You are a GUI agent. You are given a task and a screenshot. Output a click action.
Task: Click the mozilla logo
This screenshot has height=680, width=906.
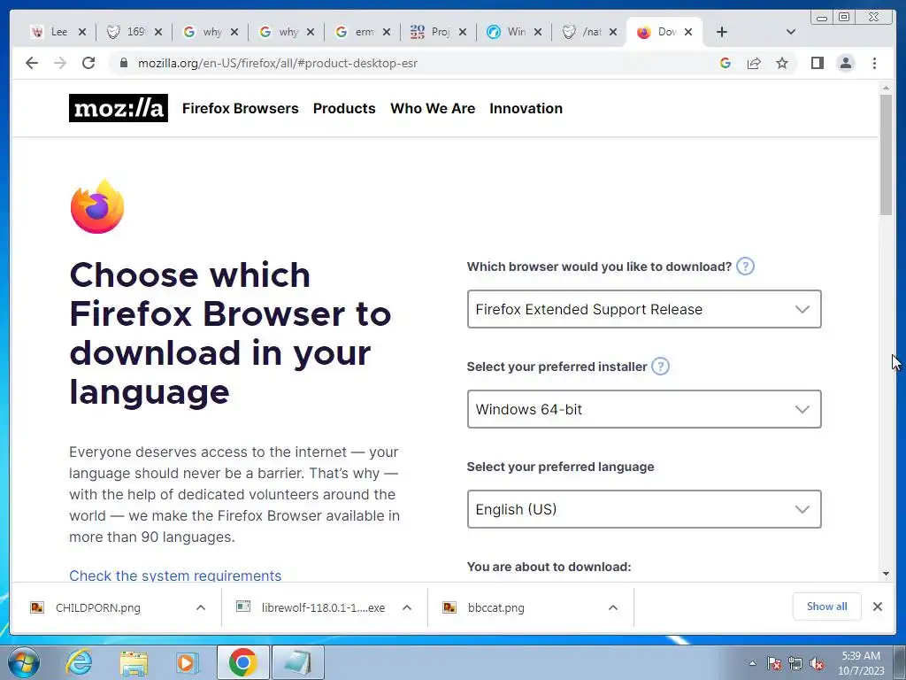point(119,108)
